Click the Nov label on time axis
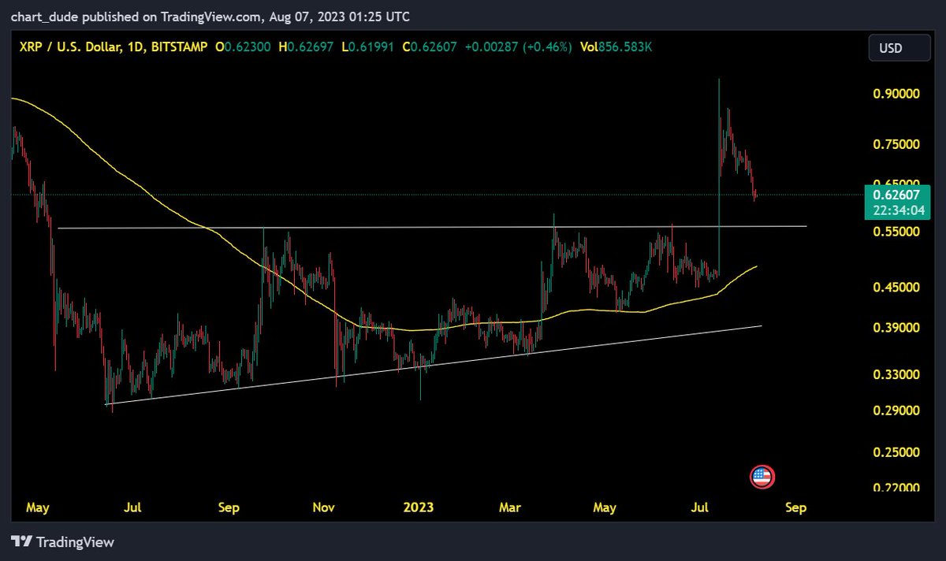 pos(325,507)
